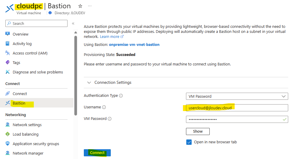Click the Directory: JLOUDEV text
The image size is (295, 159).
(x=70, y=13)
